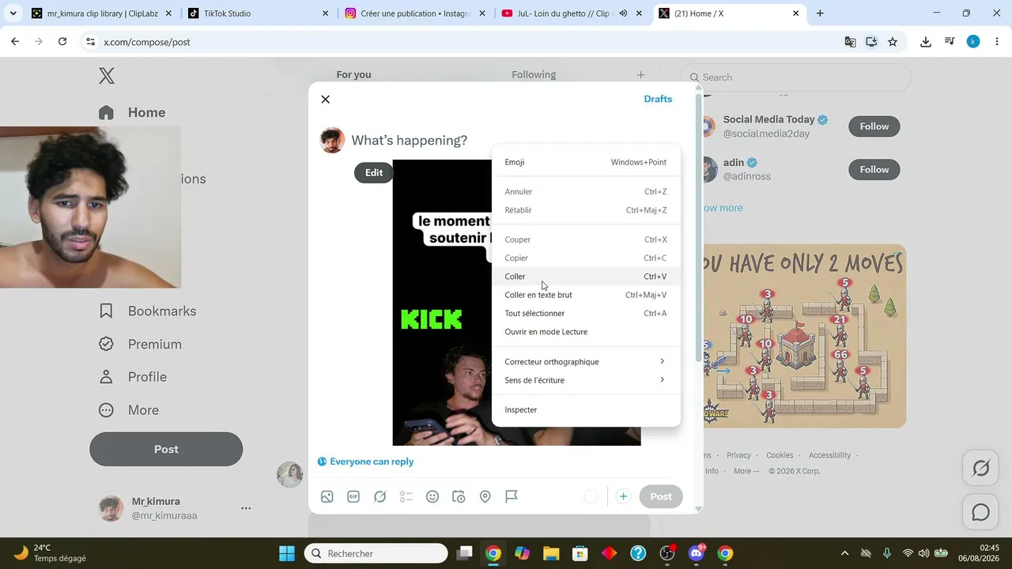This screenshot has width=1012, height=569.
Task: Switch to the Following timeline tab
Action: coord(534,75)
